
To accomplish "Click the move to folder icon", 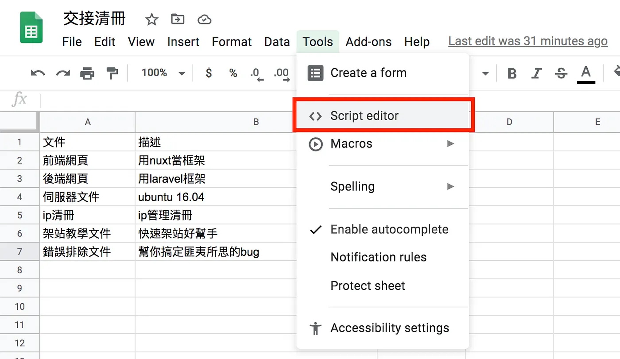I will 178,19.
